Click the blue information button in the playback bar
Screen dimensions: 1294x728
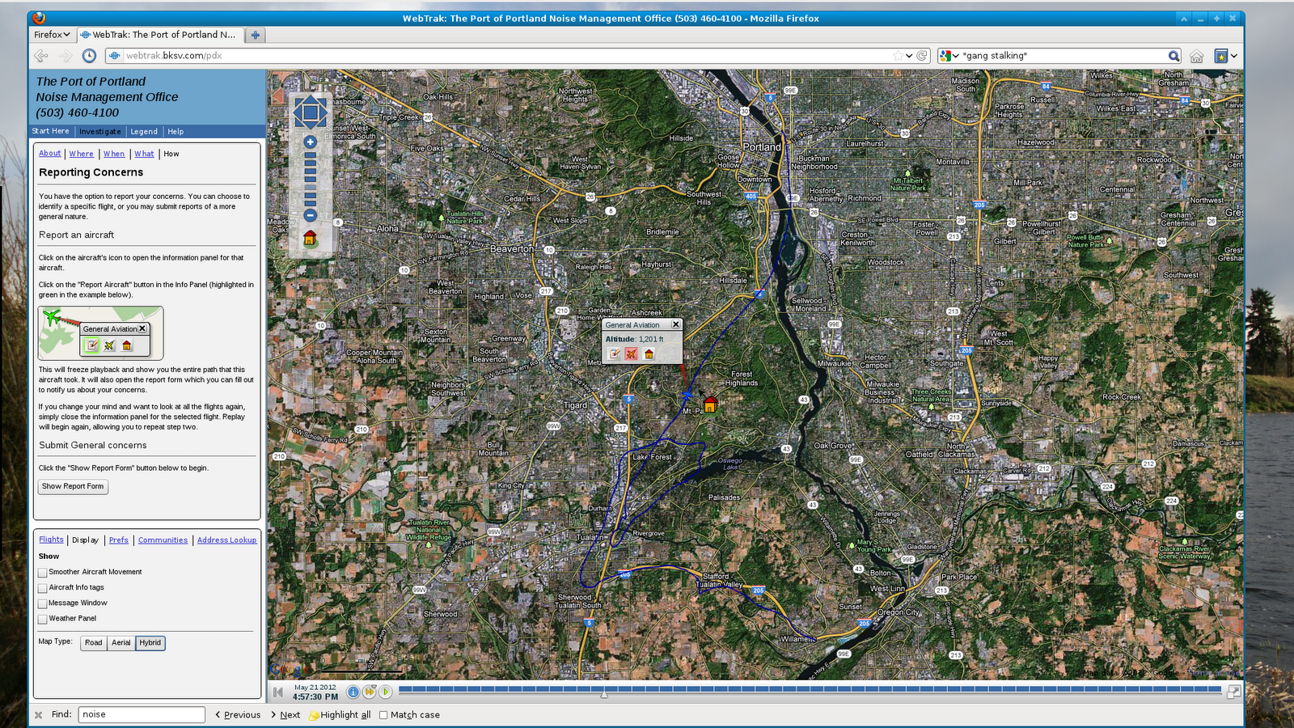[353, 692]
